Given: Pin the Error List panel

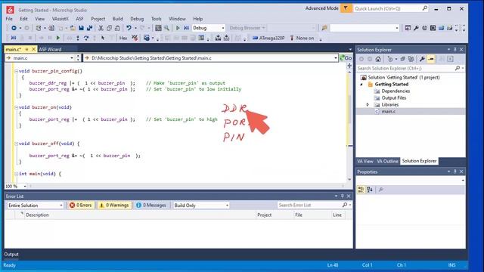Looking at the screenshot, I should 343,196.
